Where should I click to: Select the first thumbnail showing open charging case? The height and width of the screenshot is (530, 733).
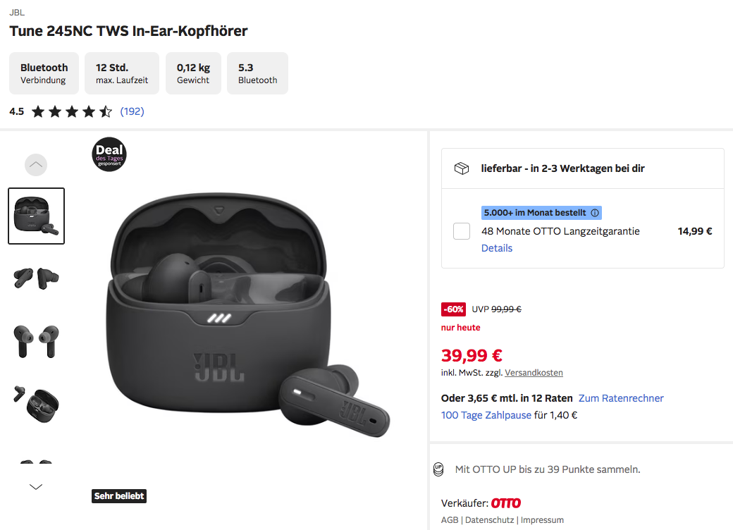pyautogui.click(x=36, y=216)
